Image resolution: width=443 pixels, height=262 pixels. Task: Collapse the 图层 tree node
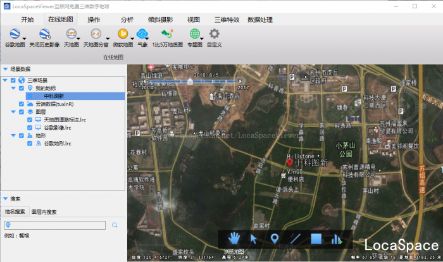pyautogui.click(x=13, y=112)
